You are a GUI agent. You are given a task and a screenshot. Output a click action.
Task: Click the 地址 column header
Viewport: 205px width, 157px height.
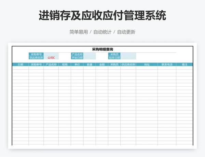pyautogui.click(x=147, y=64)
